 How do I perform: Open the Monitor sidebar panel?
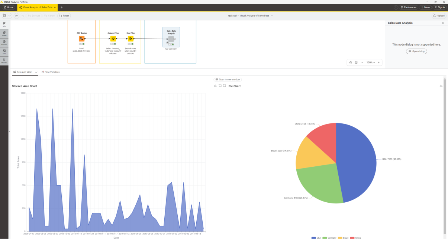click(x=4, y=60)
